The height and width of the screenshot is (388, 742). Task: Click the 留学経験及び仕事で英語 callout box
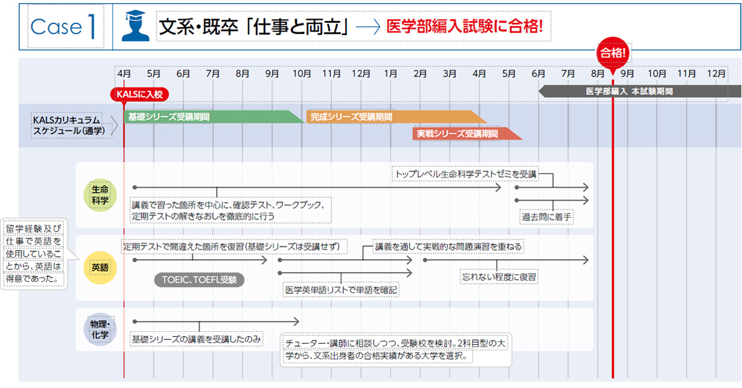(x=34, y=253)
